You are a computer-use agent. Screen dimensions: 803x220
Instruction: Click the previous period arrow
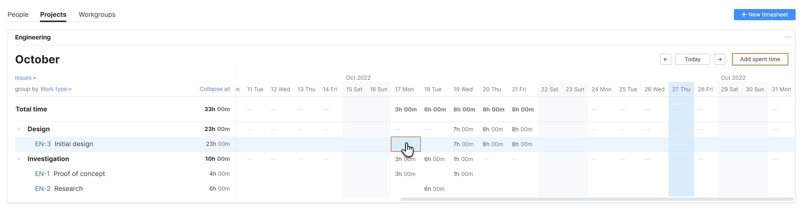(x=666, y=59)
